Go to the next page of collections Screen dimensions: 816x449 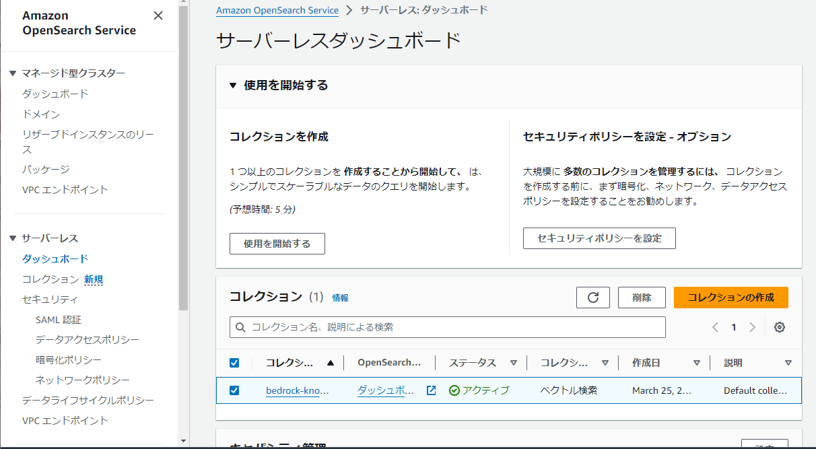click(752, 327)
